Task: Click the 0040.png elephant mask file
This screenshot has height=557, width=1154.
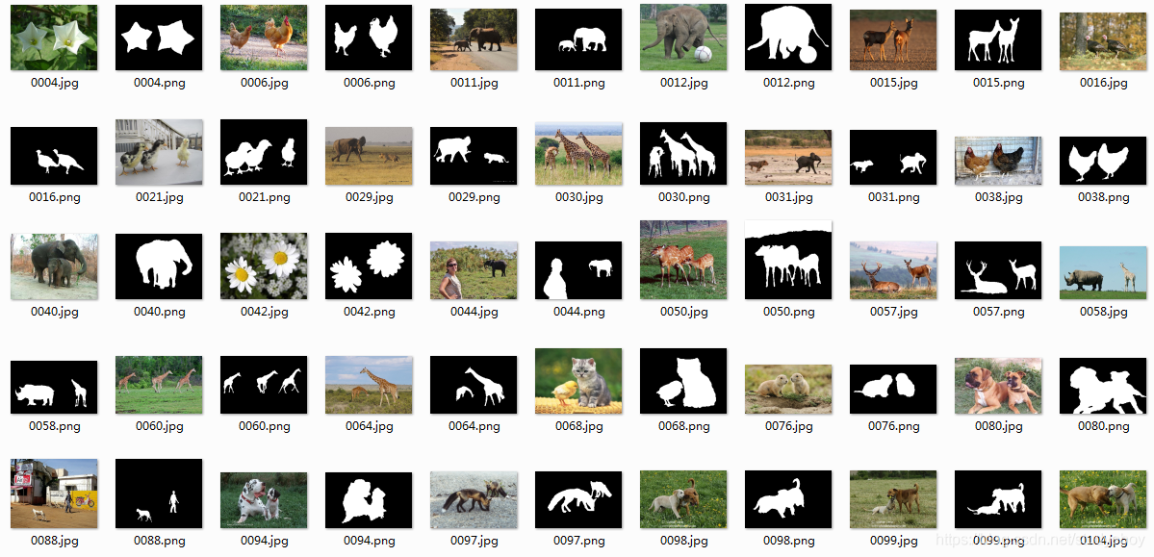Action: 159,266
